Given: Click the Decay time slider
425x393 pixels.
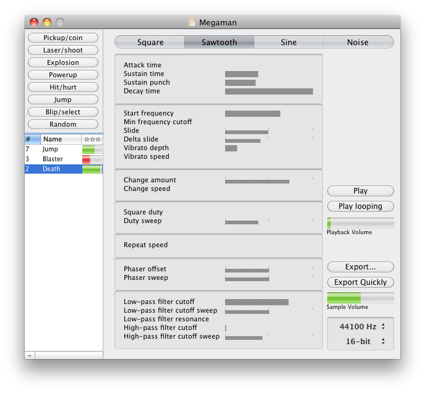Looking at the screenshot, I should [268, 91].
